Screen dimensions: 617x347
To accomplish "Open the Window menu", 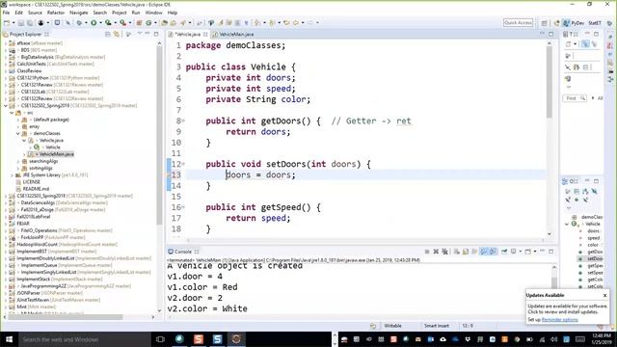I will tap(153, 13).
